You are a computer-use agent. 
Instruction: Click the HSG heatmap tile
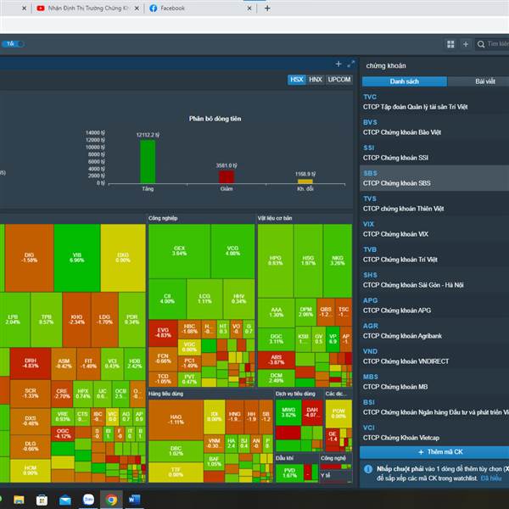click(x=308, y=260)
